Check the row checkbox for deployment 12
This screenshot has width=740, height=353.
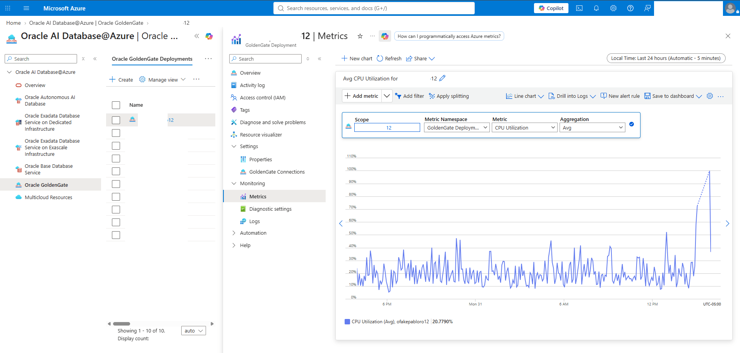point(116,120)
